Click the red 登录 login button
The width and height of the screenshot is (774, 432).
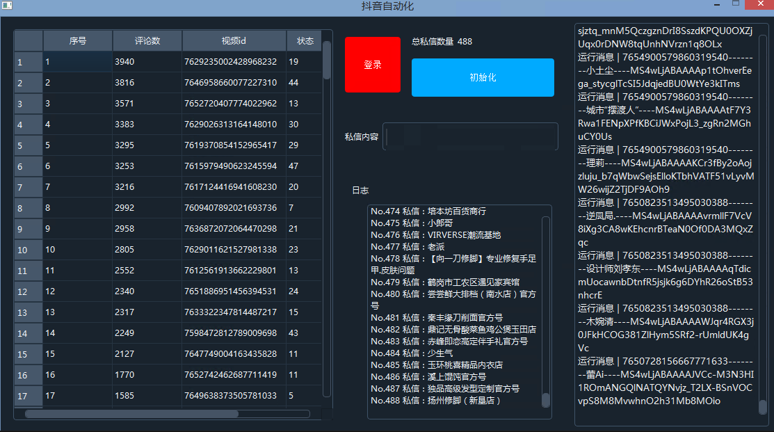(x=373, y=65)
